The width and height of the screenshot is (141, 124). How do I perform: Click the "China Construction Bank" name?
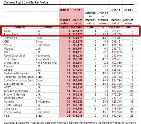(19, 80)
